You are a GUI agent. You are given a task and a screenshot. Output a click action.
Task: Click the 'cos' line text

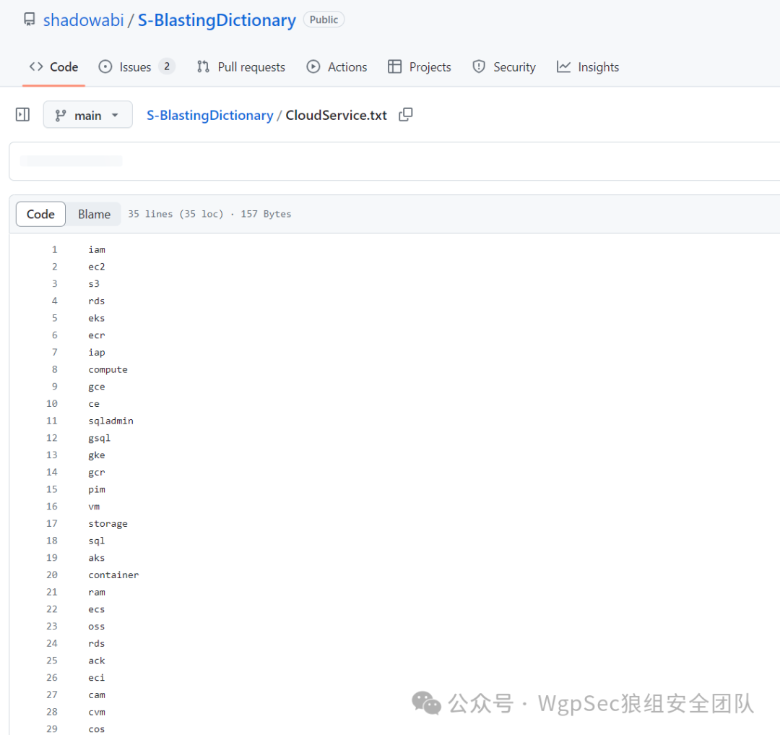[x=97, y=729]
